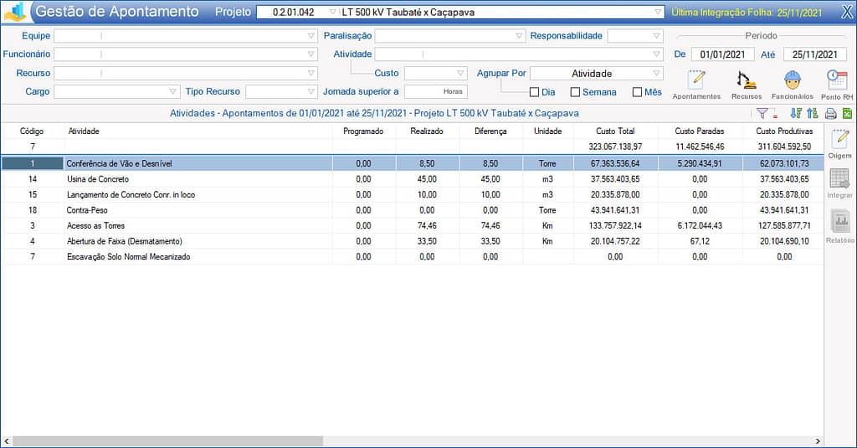Open the Ponto RH calendar icon
Viewport: 857px width, 448px height.
[x=837, y=80]
